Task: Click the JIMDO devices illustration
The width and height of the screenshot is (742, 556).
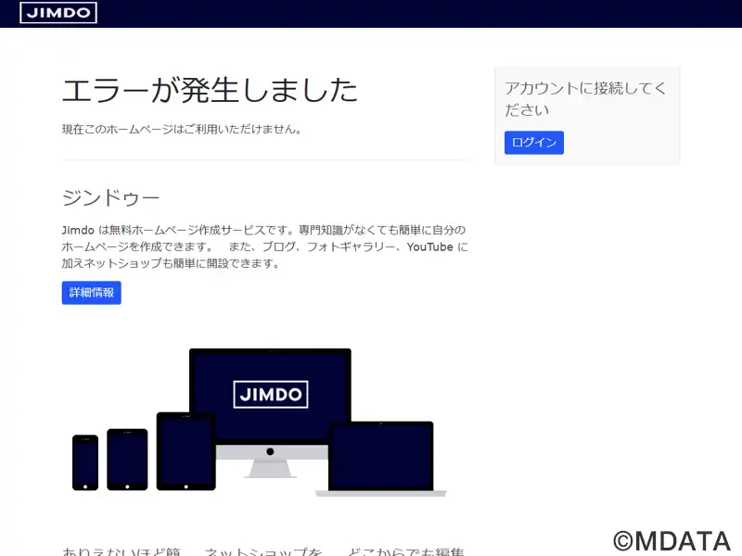Action: click(260, 423)
